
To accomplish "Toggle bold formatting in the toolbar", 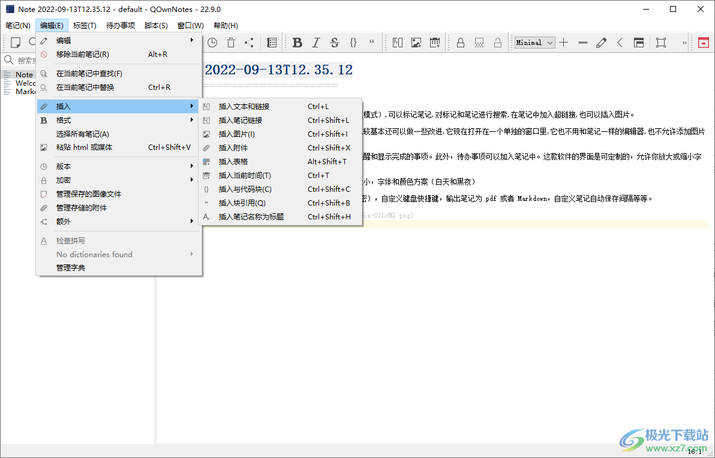I will 298,43.
